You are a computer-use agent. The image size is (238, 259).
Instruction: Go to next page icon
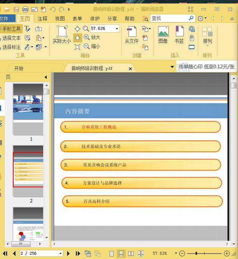pyautogui.click(x=68, y=253)
